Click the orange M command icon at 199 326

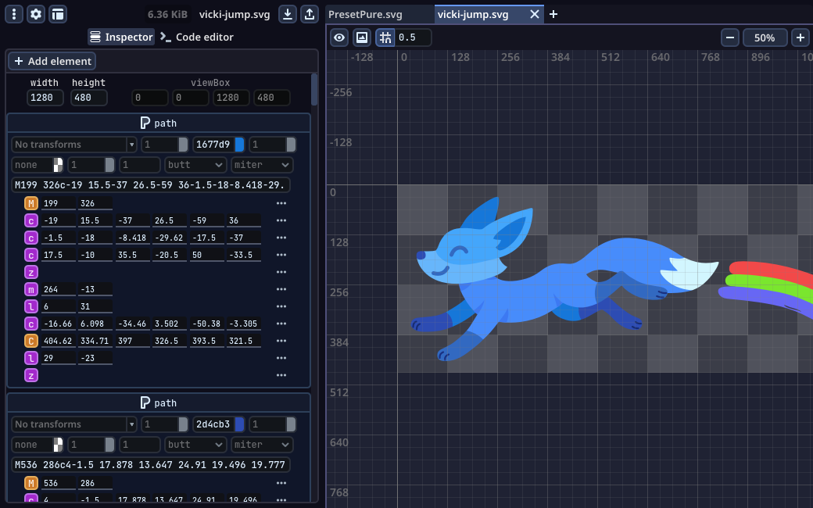point(31,203)
